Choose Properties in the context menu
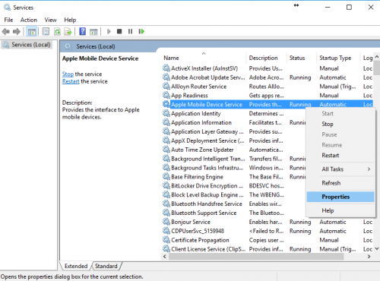The width and height of the screenshot is (380, 281). [x=340, y=197]
